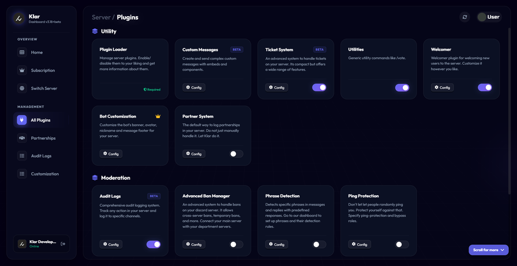Enable the Partner System toggle
Viewport: 517px width, 266px height.
236,154
